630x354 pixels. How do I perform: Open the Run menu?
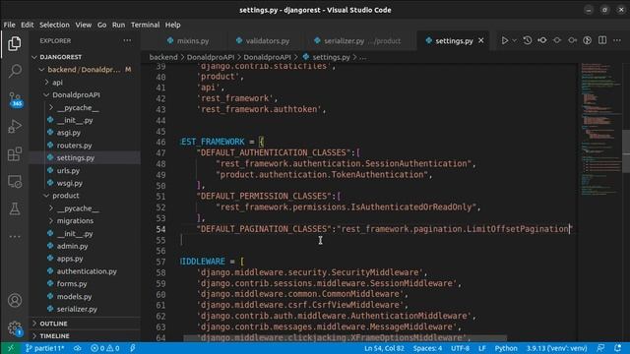click(x=118, y=25)
